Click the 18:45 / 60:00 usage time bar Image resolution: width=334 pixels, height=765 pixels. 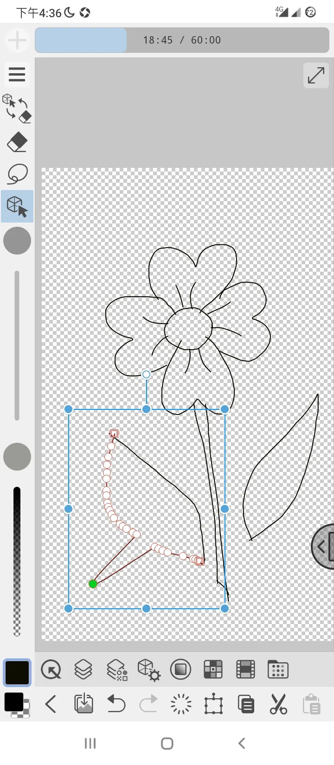[x=182, y=40]
